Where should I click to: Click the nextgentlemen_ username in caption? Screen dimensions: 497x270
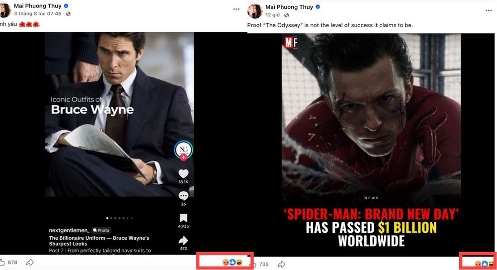[x=69, y=230]
